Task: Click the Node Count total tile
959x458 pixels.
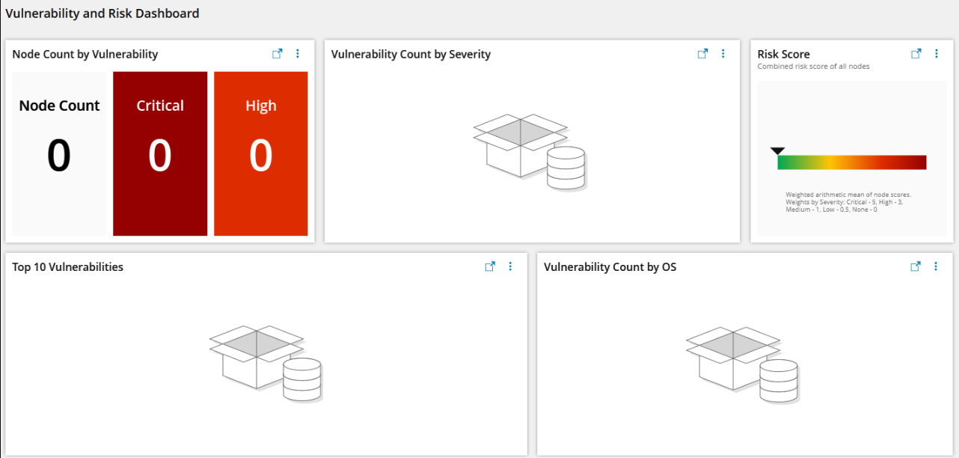Action: [x=59, y=153]
